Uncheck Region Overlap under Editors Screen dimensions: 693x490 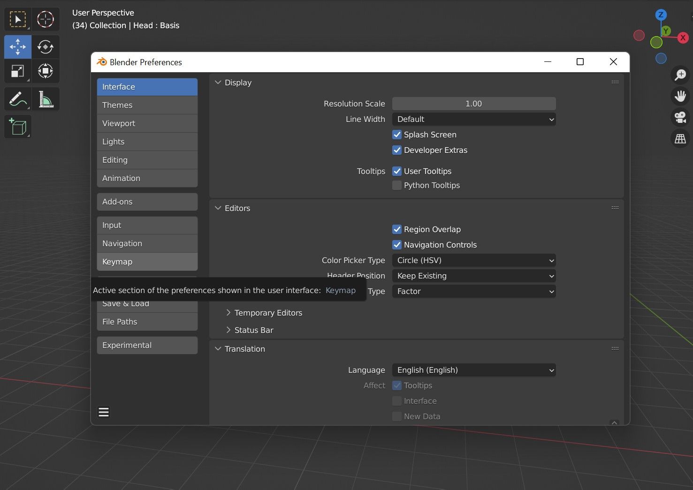[x=397, y=229]
